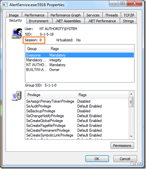Select the SeCreatePermanentPrivilege row

(77, 130)
